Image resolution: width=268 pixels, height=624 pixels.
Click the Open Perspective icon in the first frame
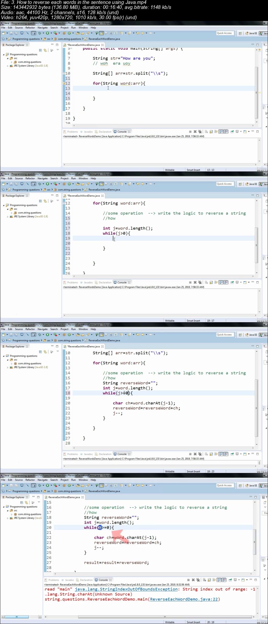click(240, 33)
